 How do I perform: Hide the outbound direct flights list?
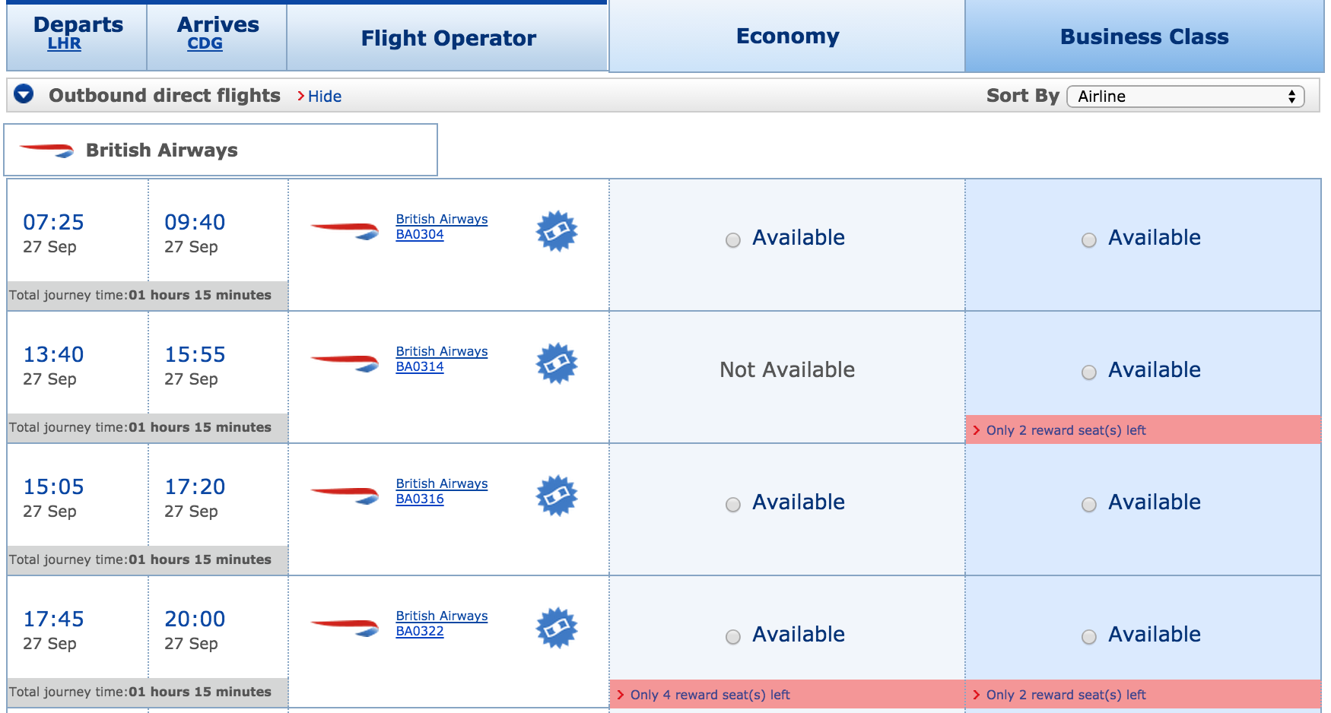(x=324, y=97)
